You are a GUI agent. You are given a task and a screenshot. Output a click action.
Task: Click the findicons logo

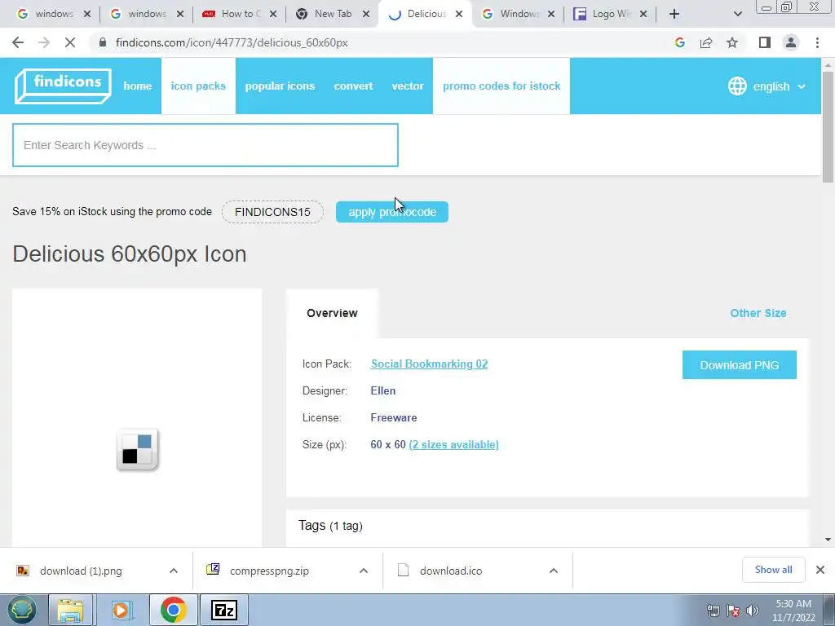pos(63,86)
